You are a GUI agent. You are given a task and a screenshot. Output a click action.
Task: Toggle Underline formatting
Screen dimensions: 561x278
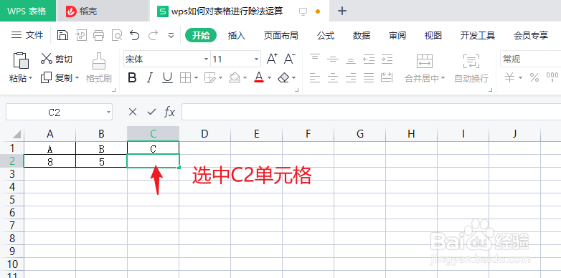click(x=167, y=77)
